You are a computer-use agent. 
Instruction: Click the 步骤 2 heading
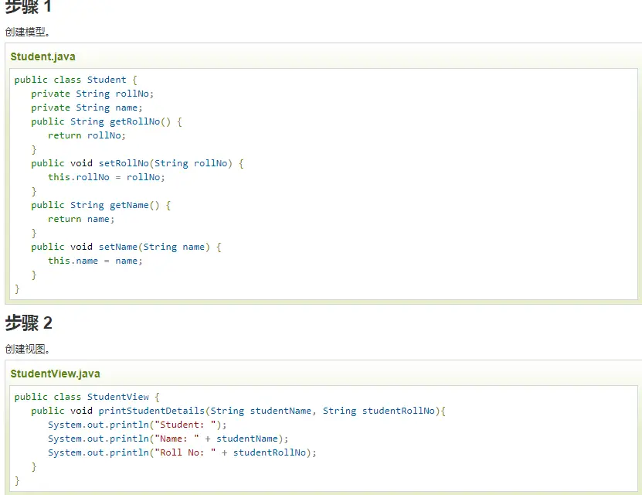pyautogui.click(x=29, y=323)
